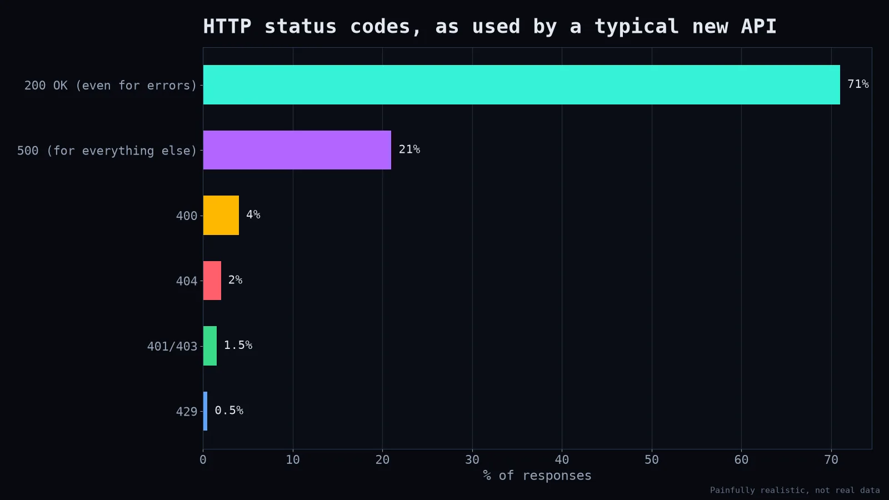Click the '71%' value label
The width and height of the screenshot is (889, 500).
pos(858,84)
